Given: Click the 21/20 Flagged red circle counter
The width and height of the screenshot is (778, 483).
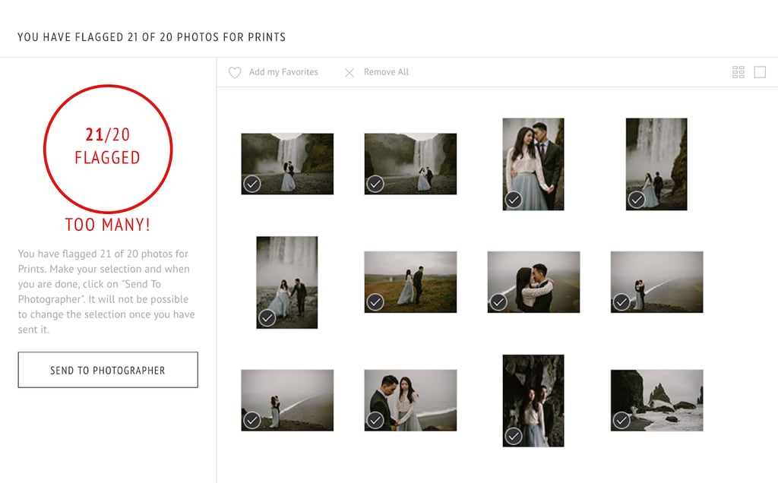Looking at the screenshot, I should (x=108, y=149).
